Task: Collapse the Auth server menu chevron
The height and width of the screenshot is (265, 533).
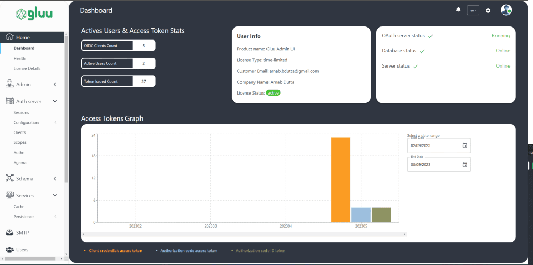Action: point(55,101)
